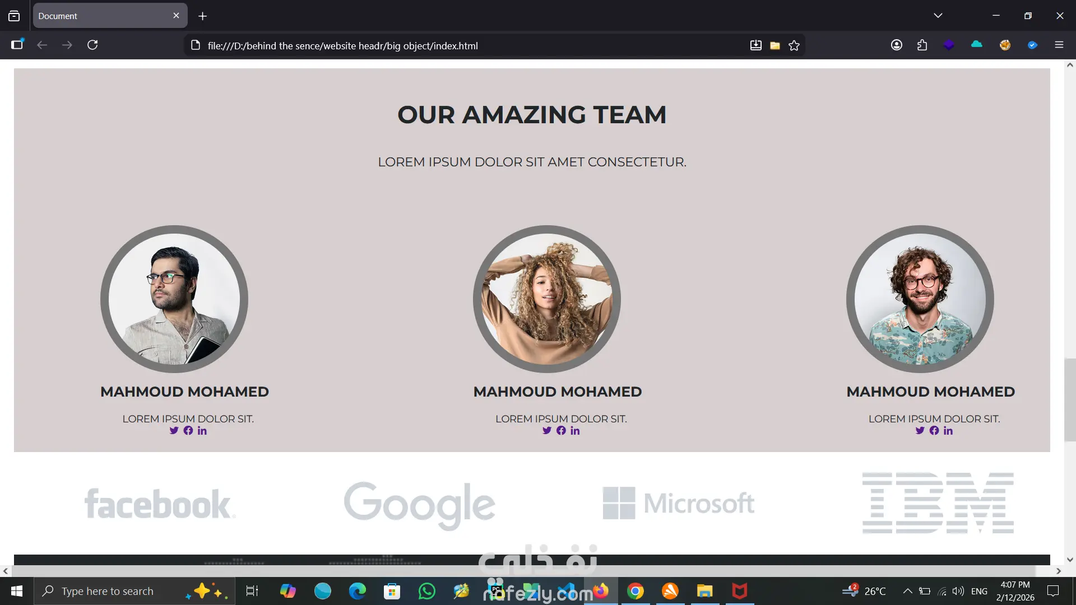Open the Firefox account profile icon
The height and width of the screenshot is (605, 1076).
pos(897,45)
